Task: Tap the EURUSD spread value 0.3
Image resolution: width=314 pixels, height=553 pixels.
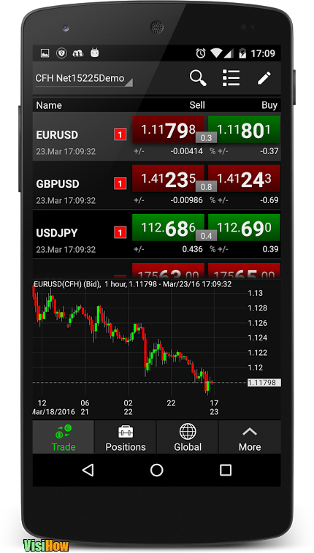Action: 206,138
